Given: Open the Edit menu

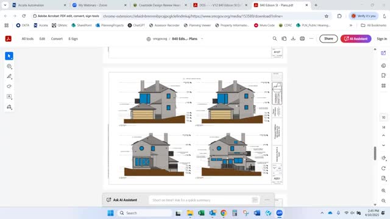Looking at the screenshot, I should (x=42, y=39).
